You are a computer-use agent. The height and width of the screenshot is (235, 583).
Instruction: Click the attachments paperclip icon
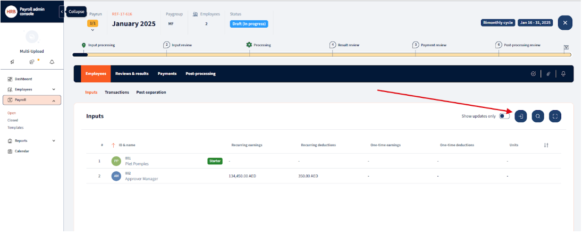click(548, 74)
